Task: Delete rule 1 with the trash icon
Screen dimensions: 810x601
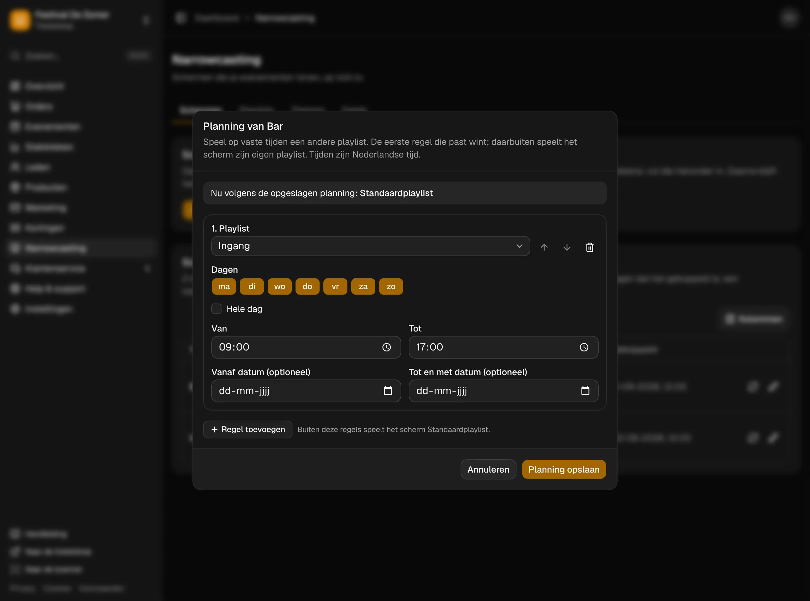Action: [x=589, y=247]
